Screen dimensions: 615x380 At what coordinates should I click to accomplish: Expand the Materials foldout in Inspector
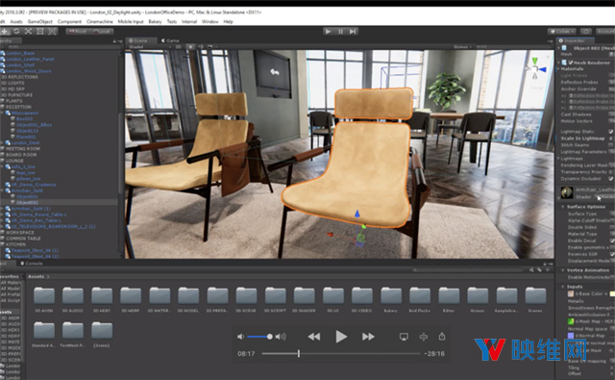click(x=559, y=68)
